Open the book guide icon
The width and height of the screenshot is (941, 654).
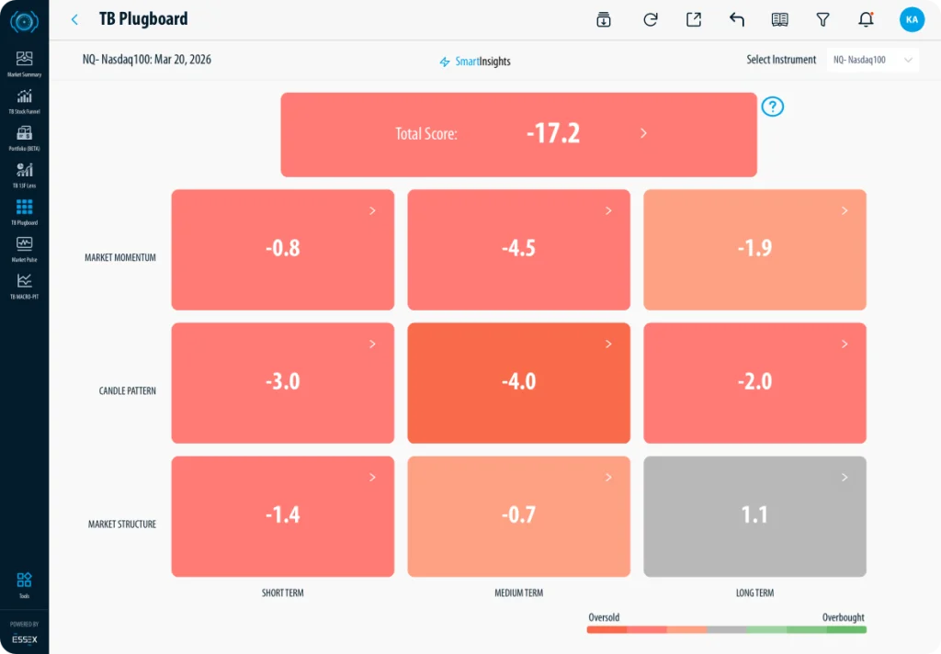(x=780, y=19)
